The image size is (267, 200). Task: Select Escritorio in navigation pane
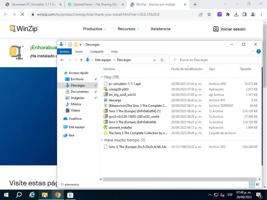(x=77, y=79)
